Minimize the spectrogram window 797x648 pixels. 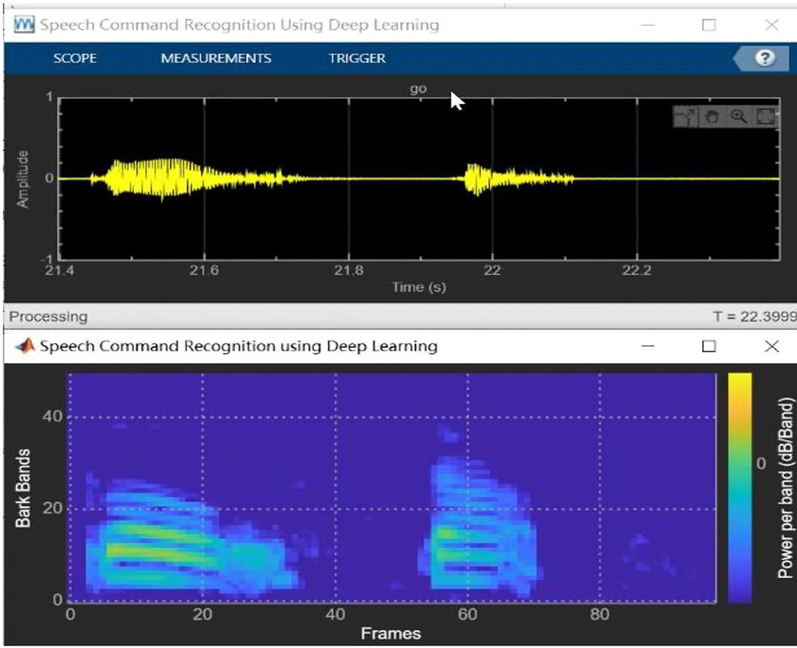646,346
